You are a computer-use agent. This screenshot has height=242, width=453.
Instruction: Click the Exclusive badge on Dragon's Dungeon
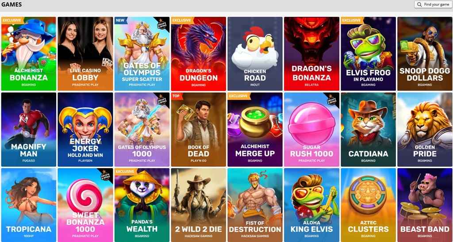182,20
